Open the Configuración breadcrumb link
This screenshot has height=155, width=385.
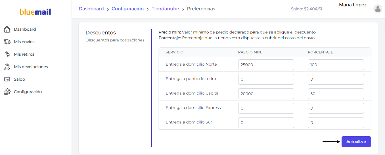(128, 9)
